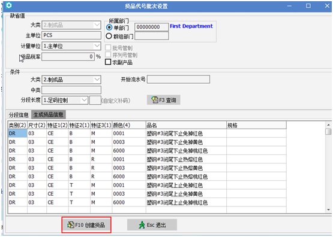Click the Esc 退出 exit button

(x=152, y=224)
